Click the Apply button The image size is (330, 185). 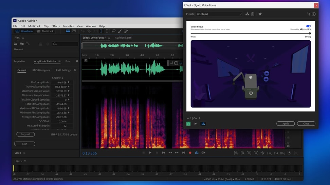(286, 124)
